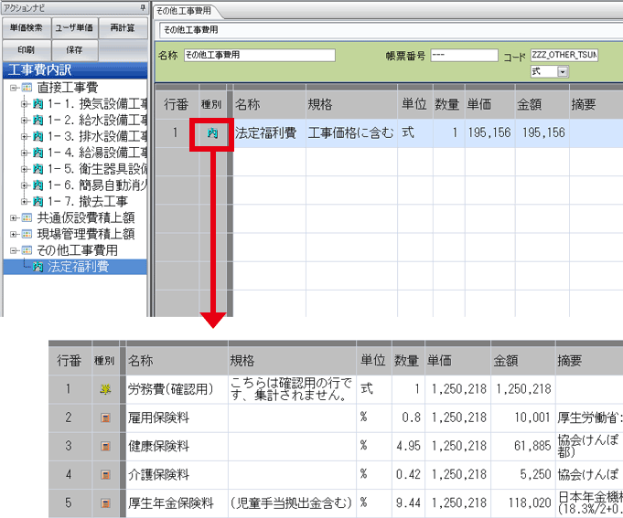The height and width of the screenshot is (518, 623).
Task: Click the 撤去工事 tree node icon
Action: pos(38,201)
